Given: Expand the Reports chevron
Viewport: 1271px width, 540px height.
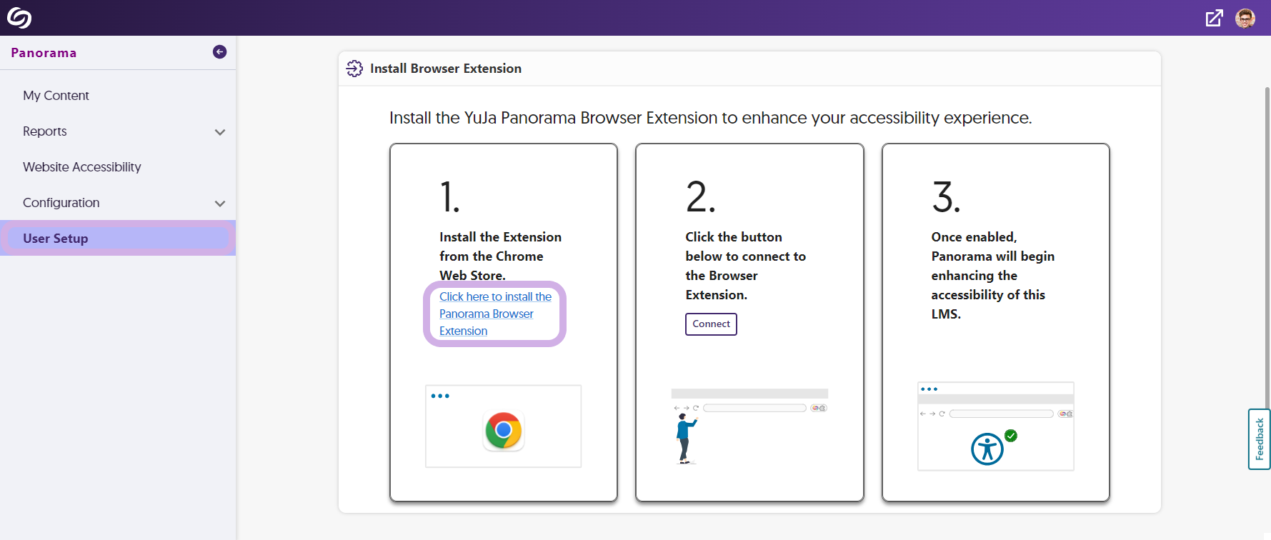Looking at the screenshot, I should [x=220, y=132].
